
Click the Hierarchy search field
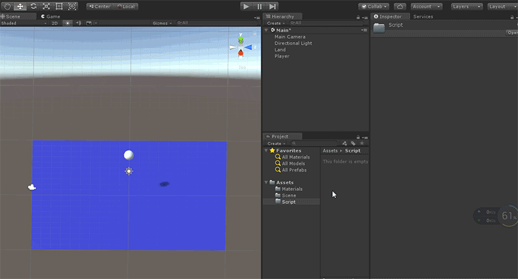click(326, 23)
